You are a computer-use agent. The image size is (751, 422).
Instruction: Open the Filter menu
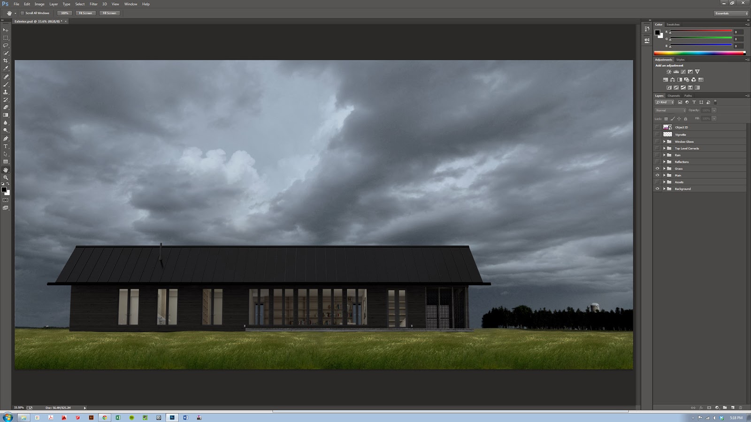tap(93, 4)
